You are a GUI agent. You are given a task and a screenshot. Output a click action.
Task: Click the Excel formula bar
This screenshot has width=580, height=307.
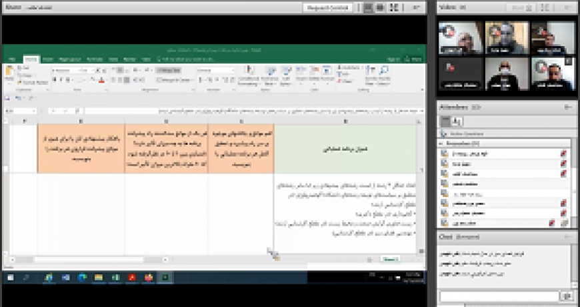tap(255, 111)
